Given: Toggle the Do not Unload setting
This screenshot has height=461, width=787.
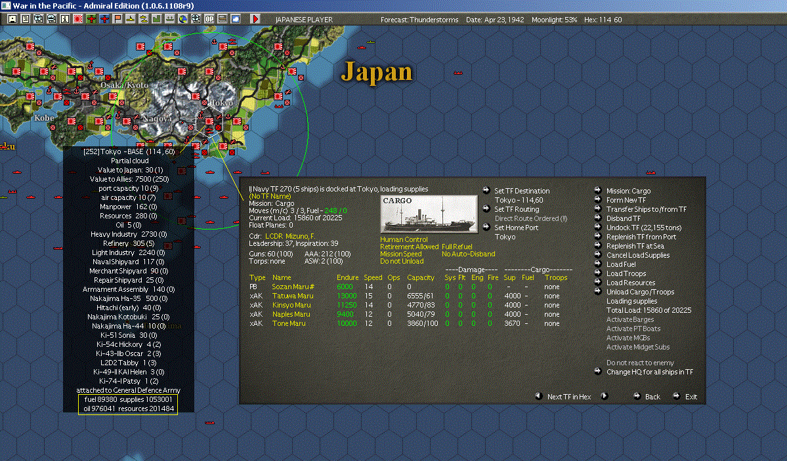Looking at the screenshot, I should [402, 261].
